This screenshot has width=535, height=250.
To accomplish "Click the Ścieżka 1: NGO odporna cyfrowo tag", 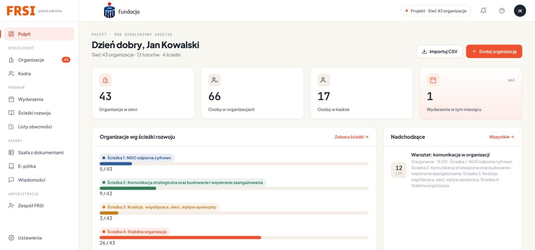I will click(137, 158).
